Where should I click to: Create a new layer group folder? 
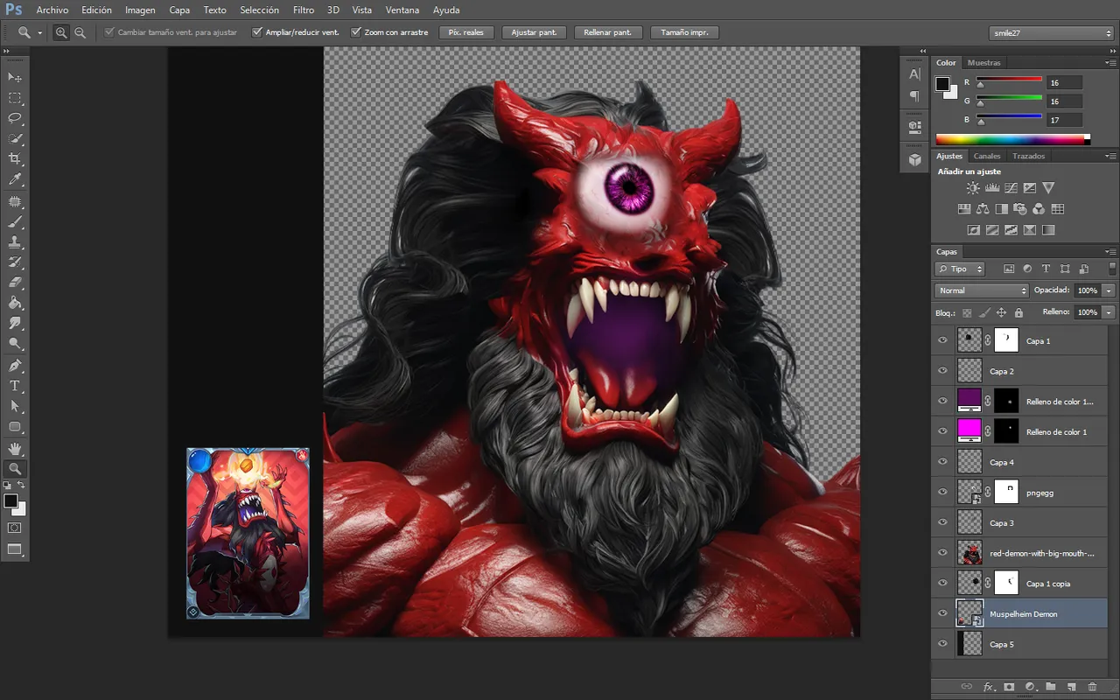1051,687
